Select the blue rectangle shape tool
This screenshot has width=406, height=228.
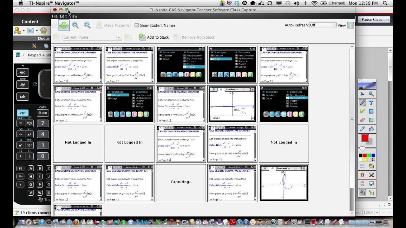coord(371,111)
